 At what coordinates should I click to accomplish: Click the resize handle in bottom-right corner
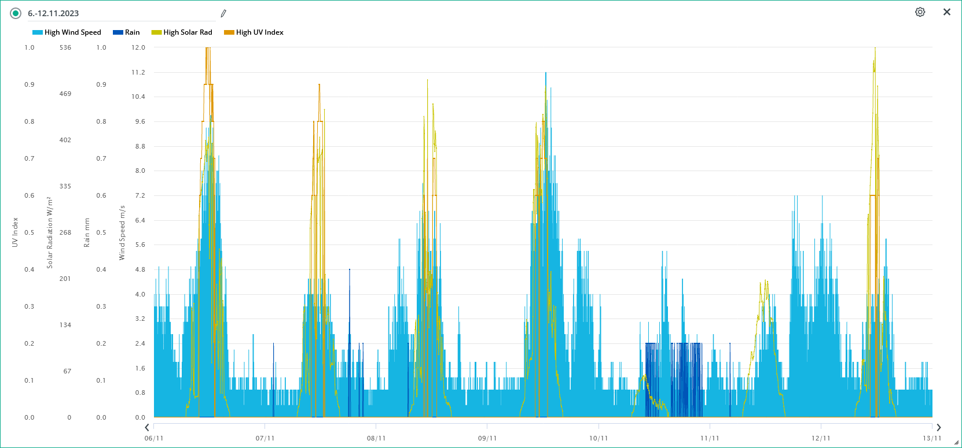tap(956, 443)
